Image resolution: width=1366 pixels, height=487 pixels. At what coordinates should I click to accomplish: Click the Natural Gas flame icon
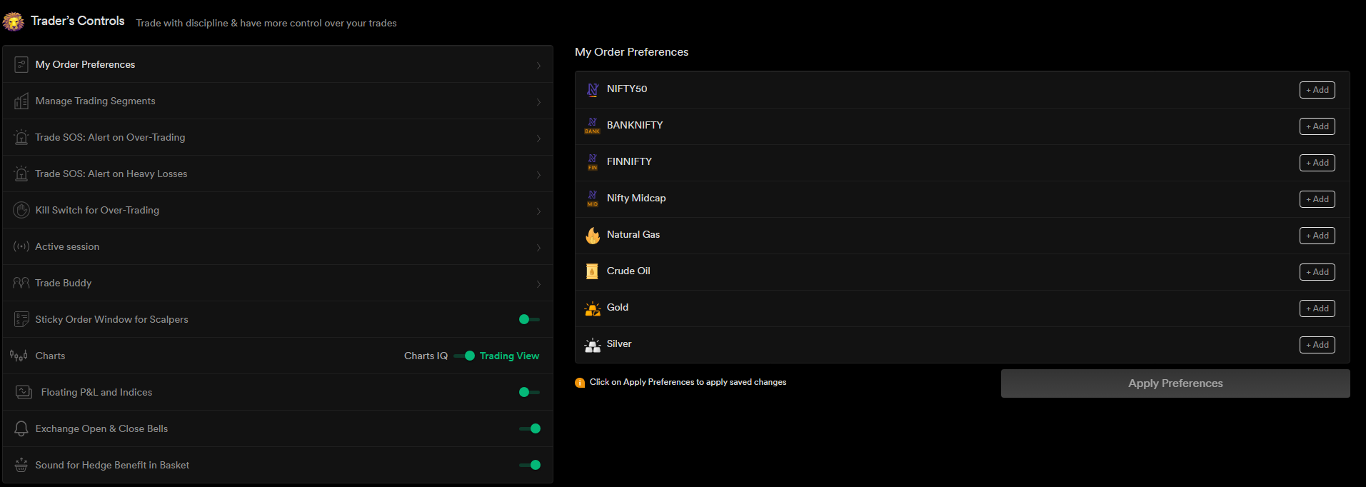pyautogui.click(x=593, y=235)
